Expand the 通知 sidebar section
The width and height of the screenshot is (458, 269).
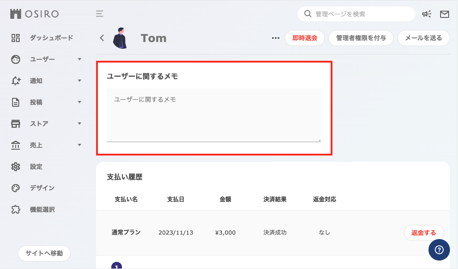pyautogui.click(x=80, y=81)
